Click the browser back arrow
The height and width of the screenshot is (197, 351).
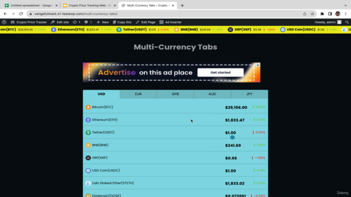5,14
